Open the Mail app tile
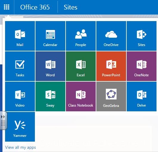Viewport: 158px width, 152px height. coord(20,36)
